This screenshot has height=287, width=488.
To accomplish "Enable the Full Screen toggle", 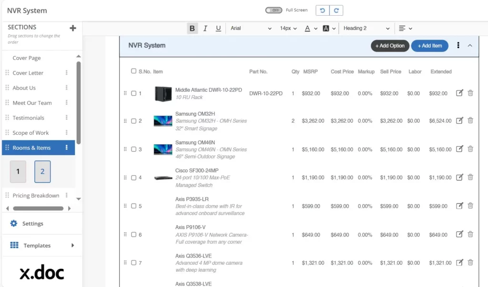I will pos(273,10).
